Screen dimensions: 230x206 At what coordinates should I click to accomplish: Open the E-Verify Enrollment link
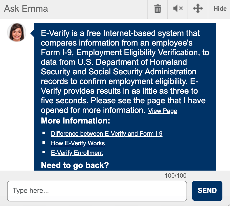point(77,153)
